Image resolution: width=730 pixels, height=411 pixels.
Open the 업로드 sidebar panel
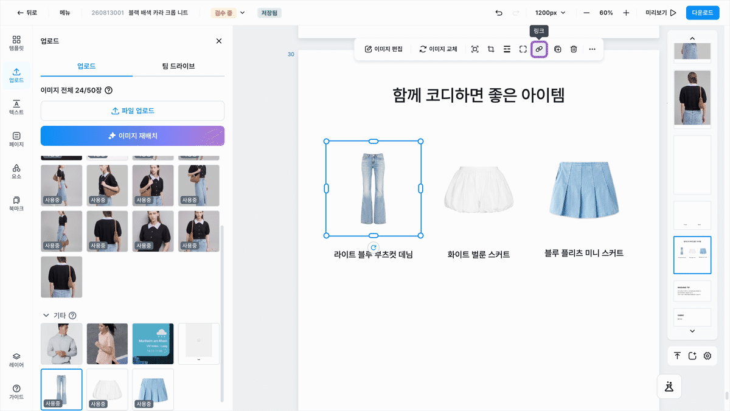tap(16, 75)
